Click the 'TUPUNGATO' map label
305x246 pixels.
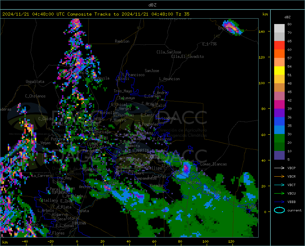(x=61, y=193)
